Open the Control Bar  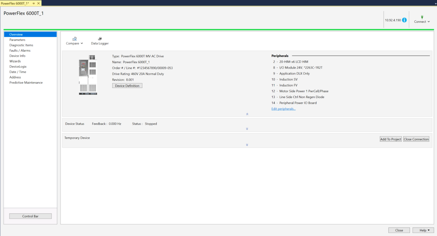(x=30, y=216)
